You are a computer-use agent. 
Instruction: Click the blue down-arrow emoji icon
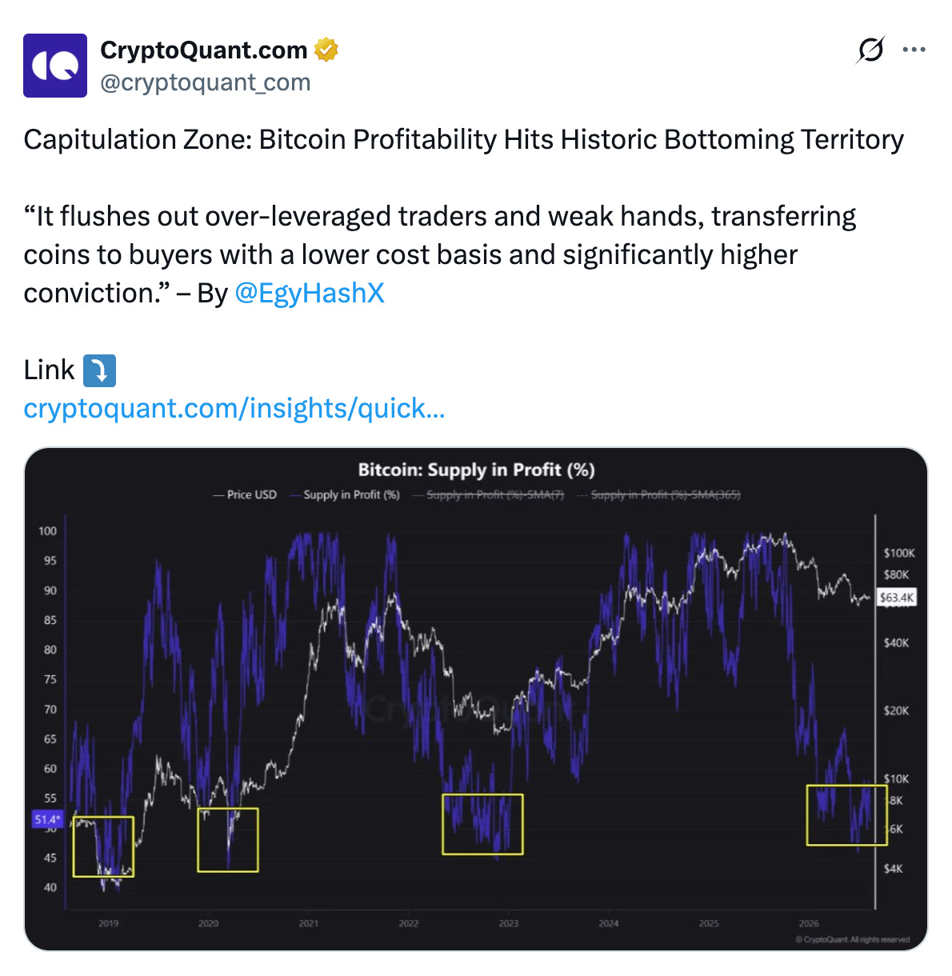click(x=100, y=370)
